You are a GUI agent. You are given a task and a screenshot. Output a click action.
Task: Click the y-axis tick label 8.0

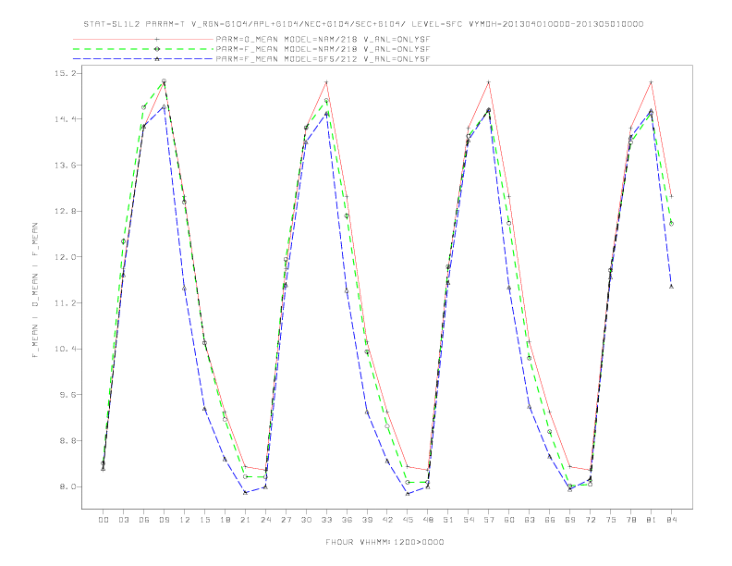66,486
